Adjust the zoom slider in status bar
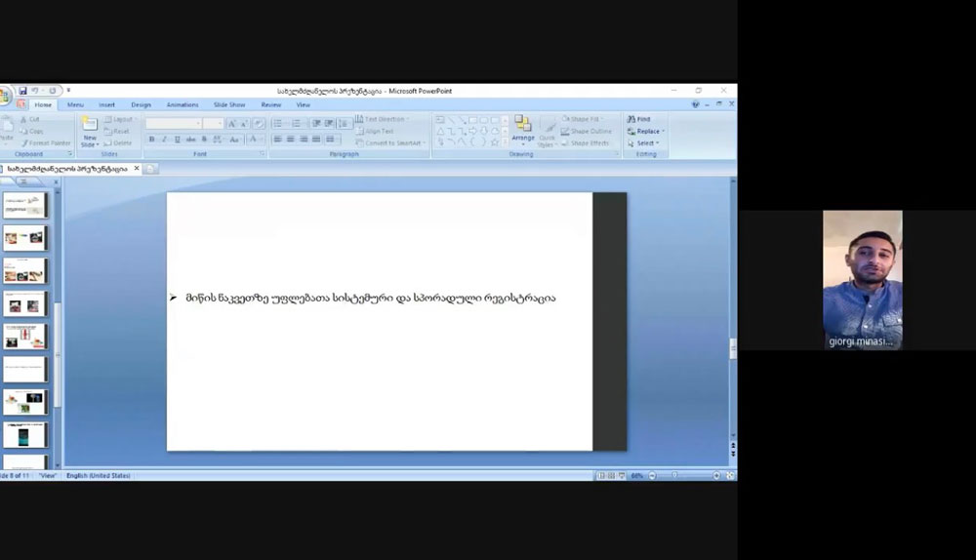Viewport: 976px width, 560px height. click(x=674, y=476)
